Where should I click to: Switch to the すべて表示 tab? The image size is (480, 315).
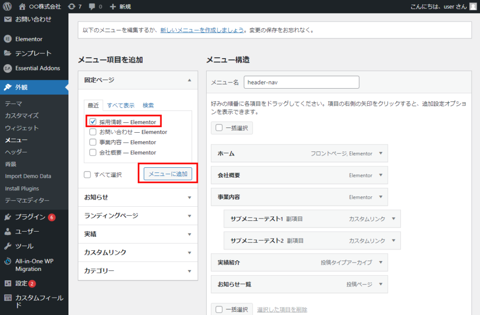(x=120, y=105)
